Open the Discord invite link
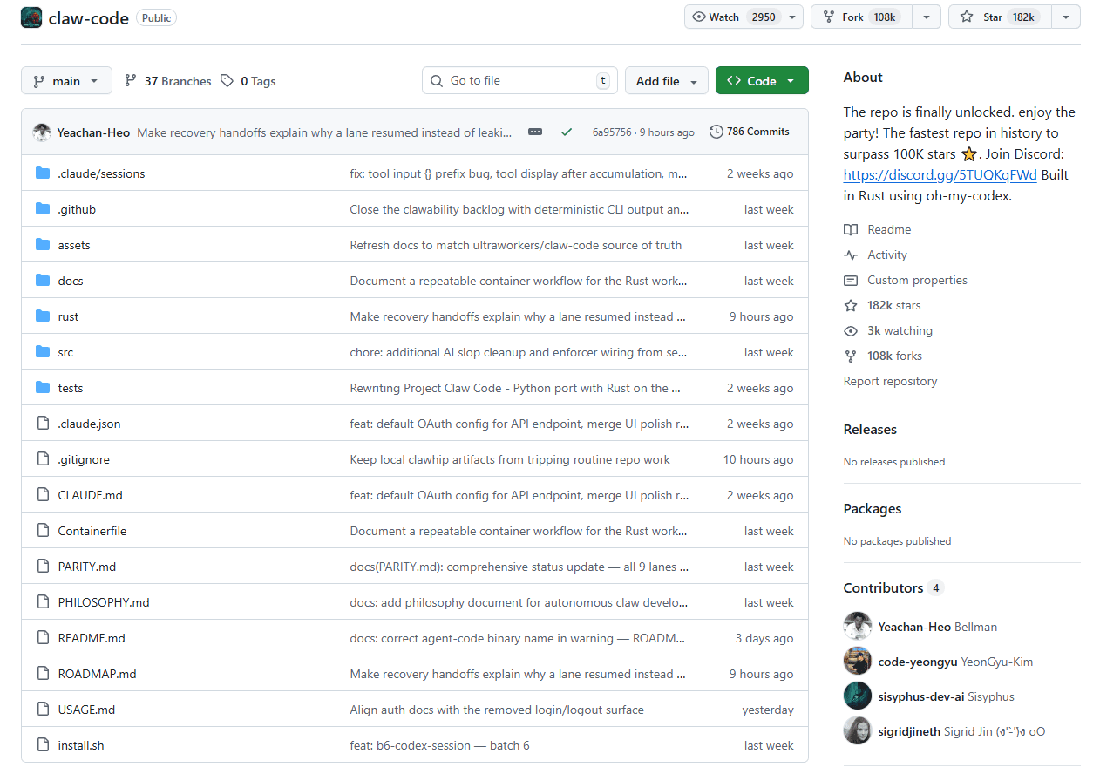Image resolution: width=1100 pixels, height=774 pixels. (940, 174)
